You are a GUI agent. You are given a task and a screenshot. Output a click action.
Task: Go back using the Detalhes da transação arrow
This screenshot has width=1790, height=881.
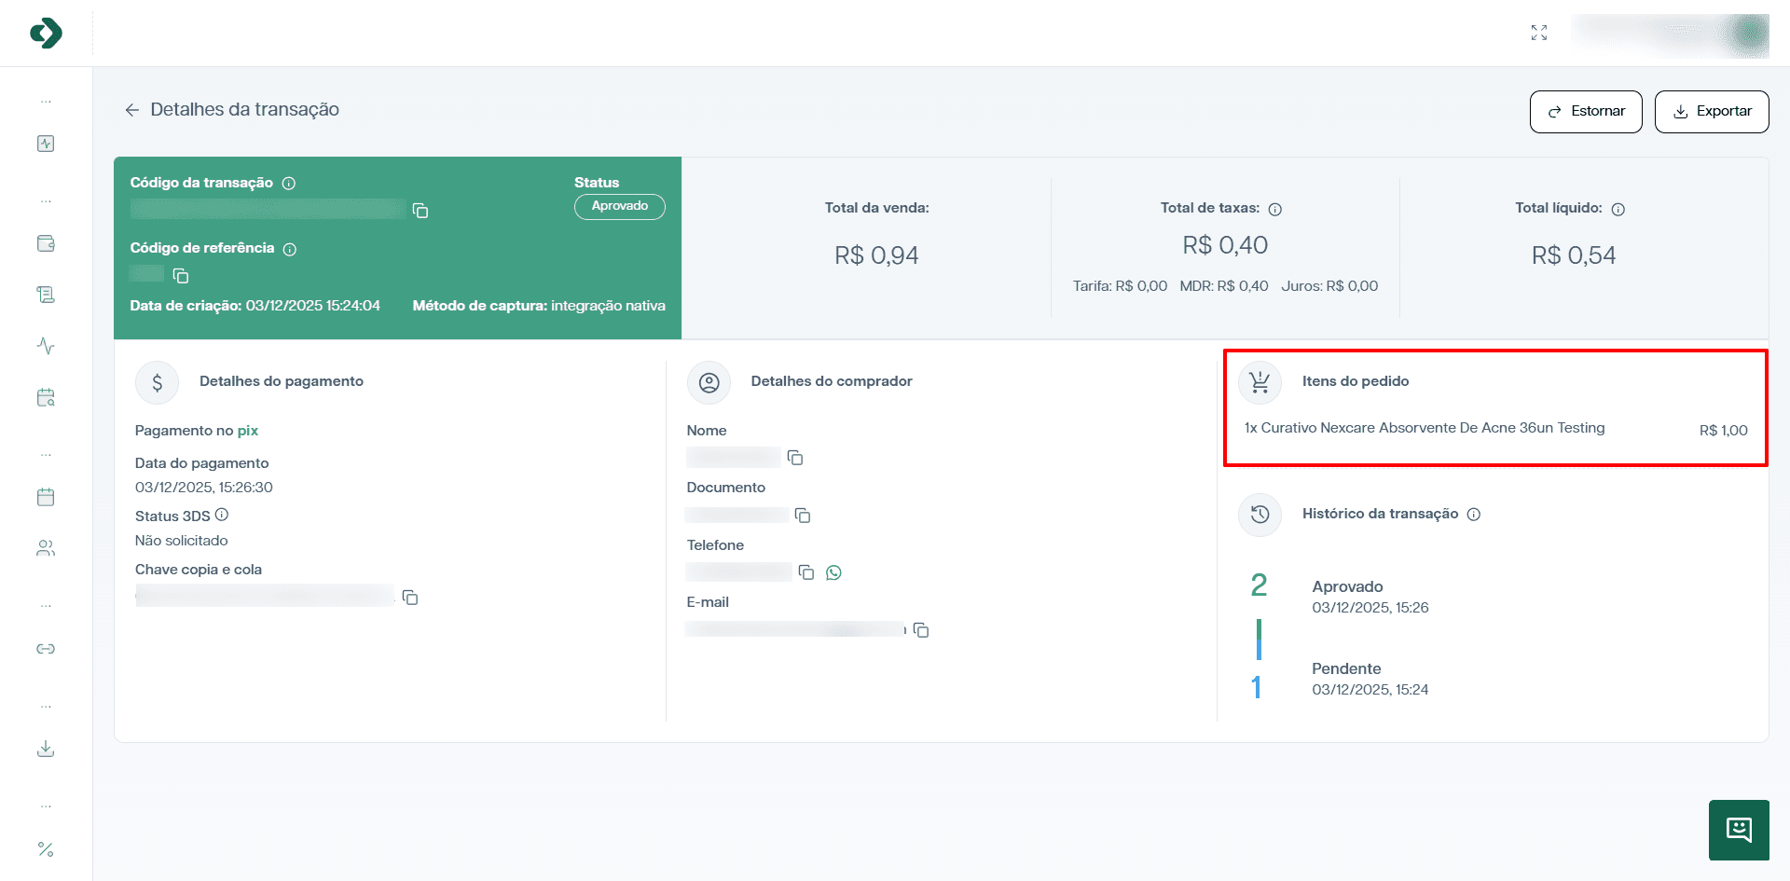click(x=131, y=110)
